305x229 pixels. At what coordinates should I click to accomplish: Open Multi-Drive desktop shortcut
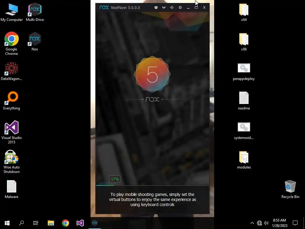point(35,13)
